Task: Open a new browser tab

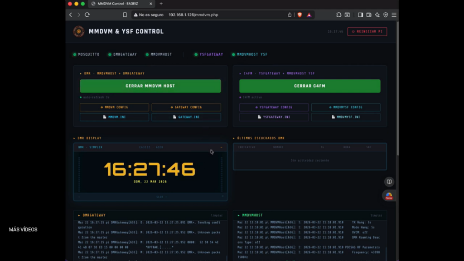Action: pyautogui.click(x=161, y=4)
